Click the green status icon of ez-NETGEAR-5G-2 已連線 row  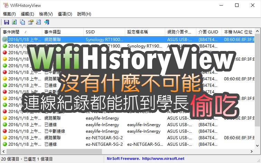5,144
